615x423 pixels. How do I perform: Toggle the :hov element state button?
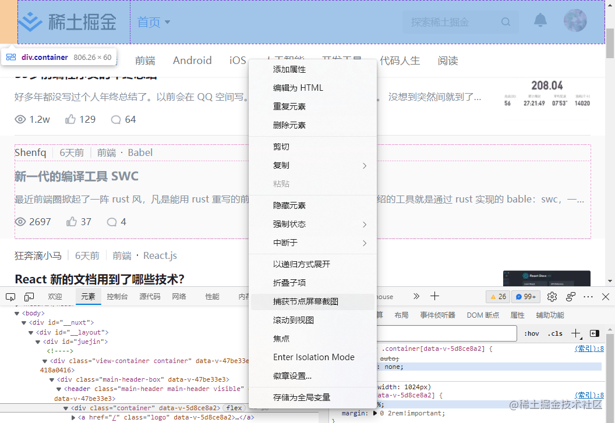click(532, 333)
